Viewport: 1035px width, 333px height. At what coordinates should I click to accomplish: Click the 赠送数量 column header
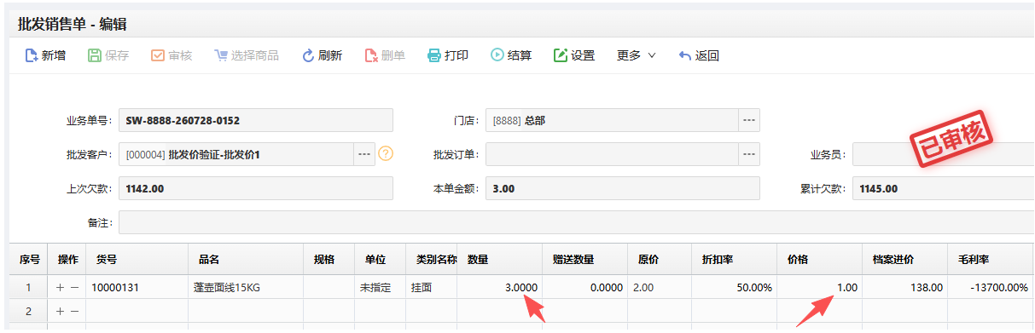(x=584, y=259)
